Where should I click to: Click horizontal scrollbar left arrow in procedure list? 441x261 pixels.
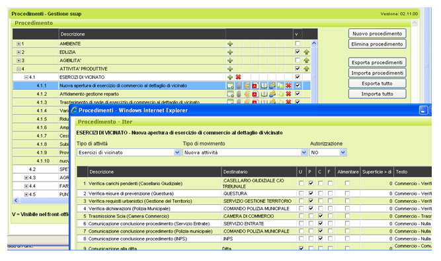coord(16,200)
